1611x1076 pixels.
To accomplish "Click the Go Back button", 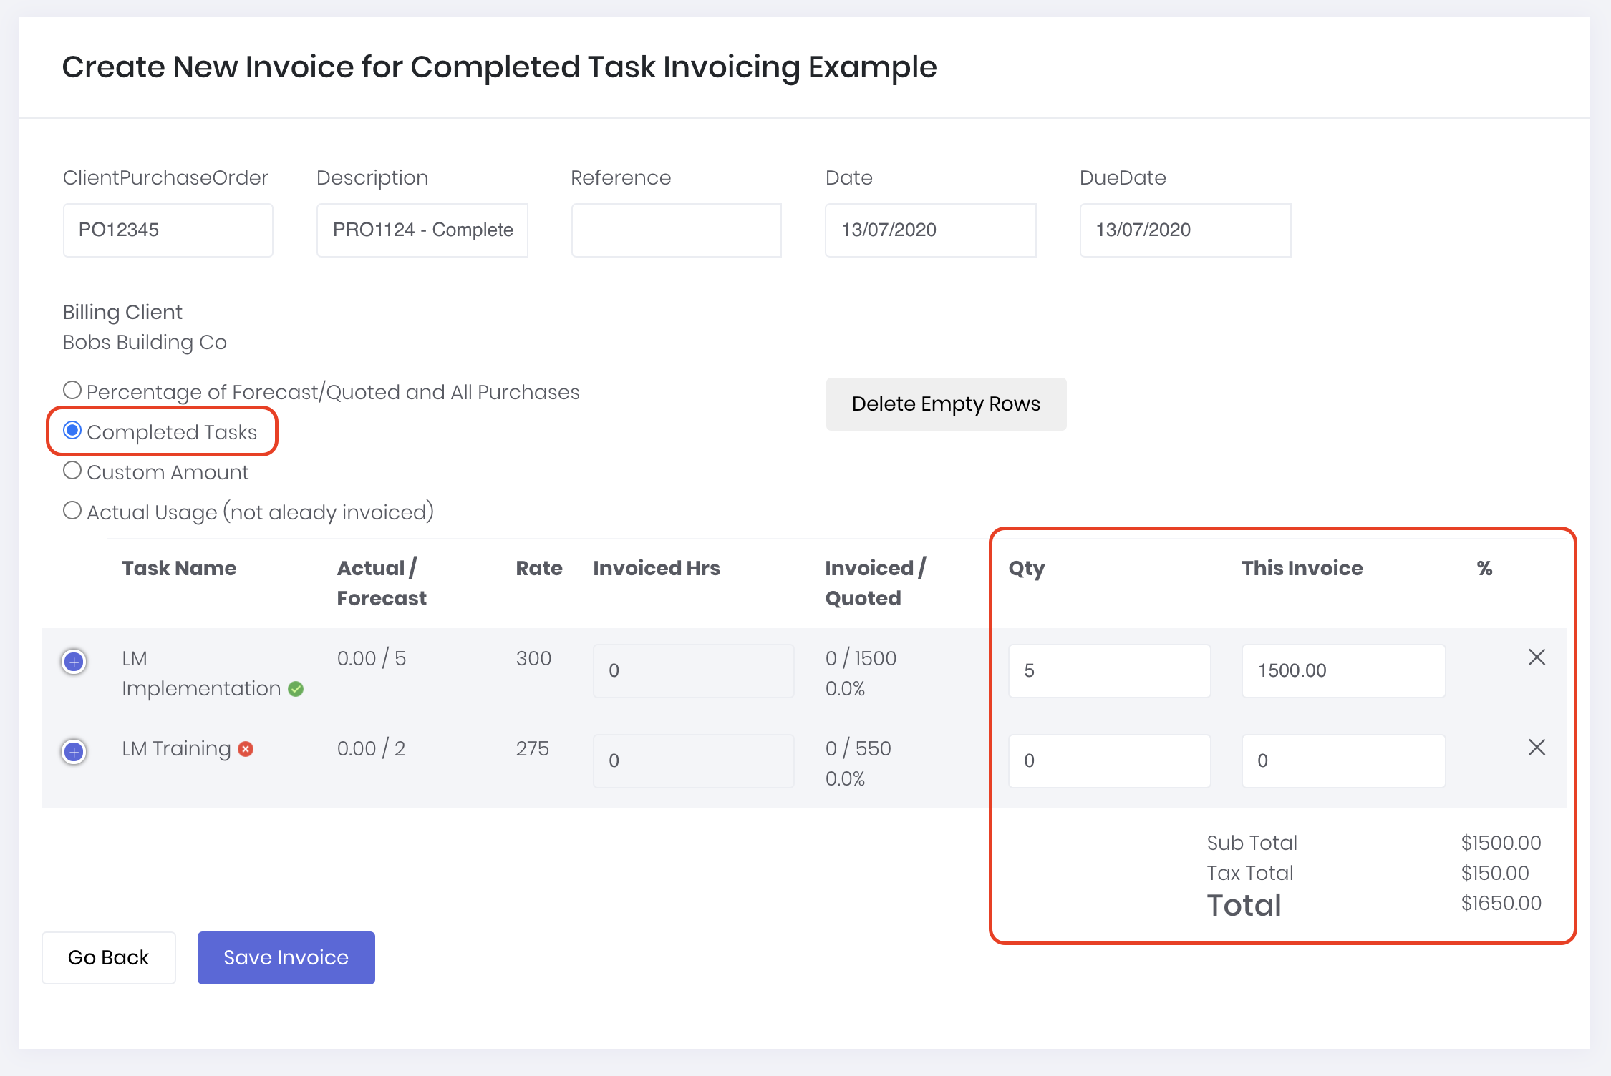I will [x=109, y=957].
